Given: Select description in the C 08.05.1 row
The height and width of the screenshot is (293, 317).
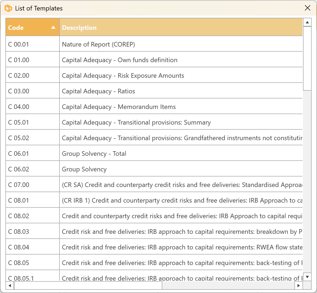Looking at the screenshot, I should 181,276.
